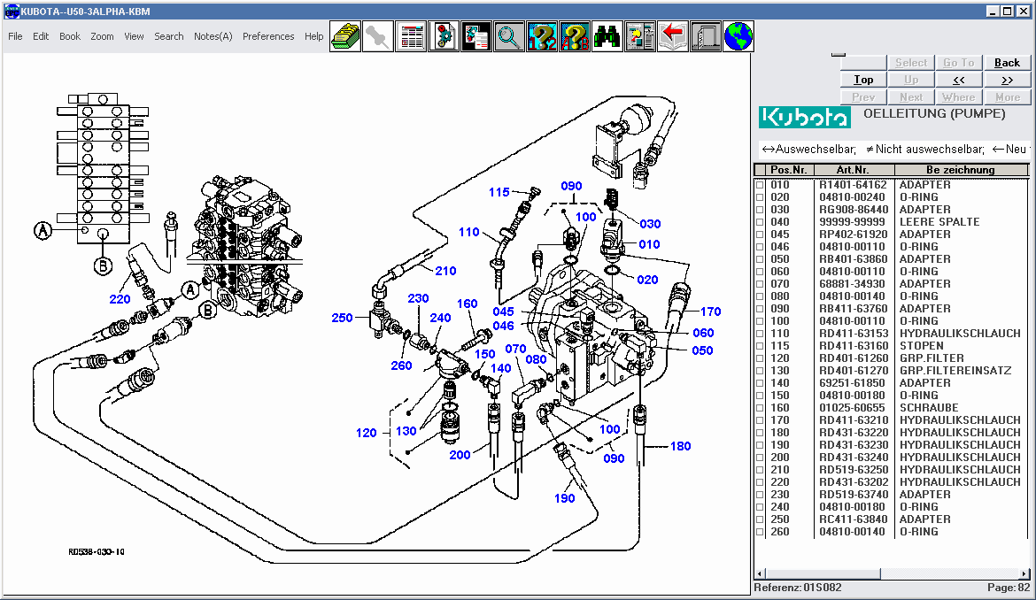Click the red arrow book icon
This screenshot has height=600, width=1036.
click(673, 36)
